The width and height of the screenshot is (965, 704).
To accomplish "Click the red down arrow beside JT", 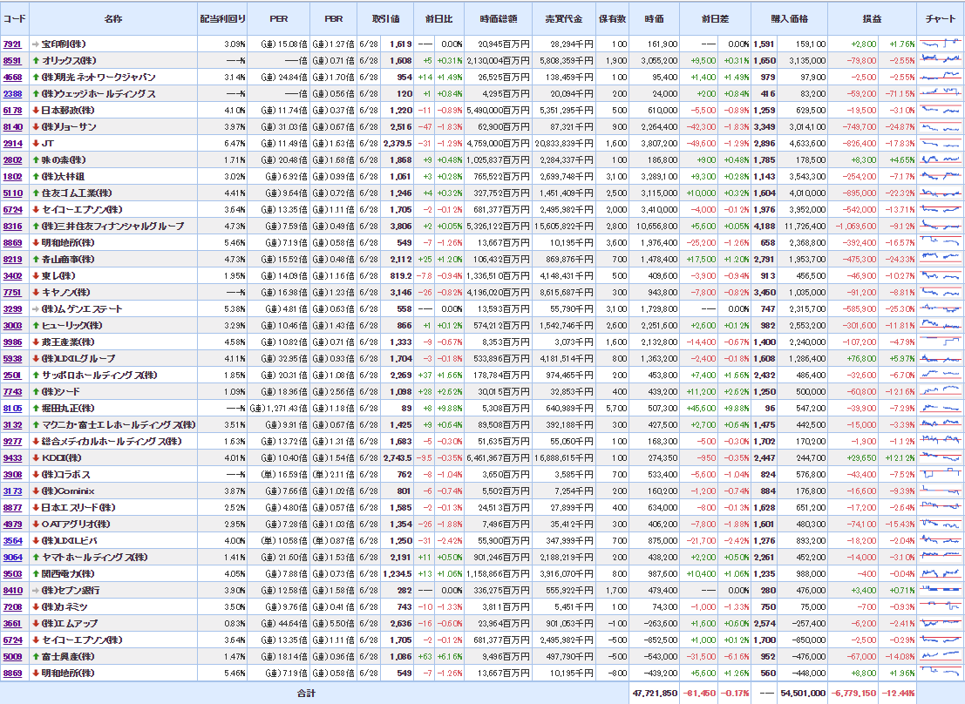I will pos(36,143).
